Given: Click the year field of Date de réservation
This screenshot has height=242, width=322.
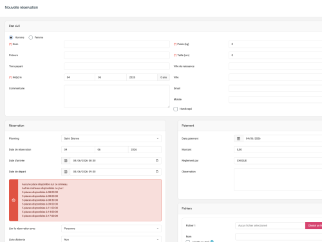Looking at the screenshot, I should pos(145,149).
